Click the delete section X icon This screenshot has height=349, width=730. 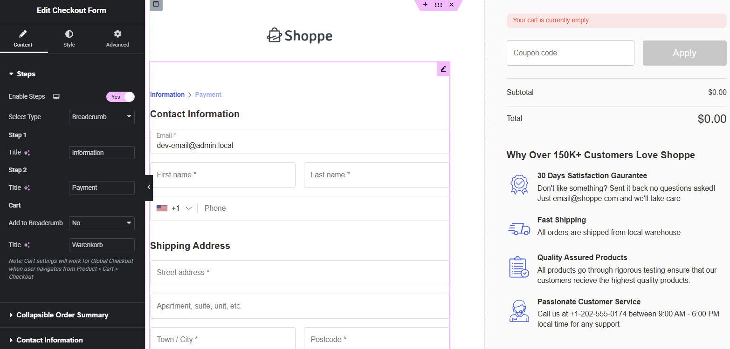click(451, 5)
